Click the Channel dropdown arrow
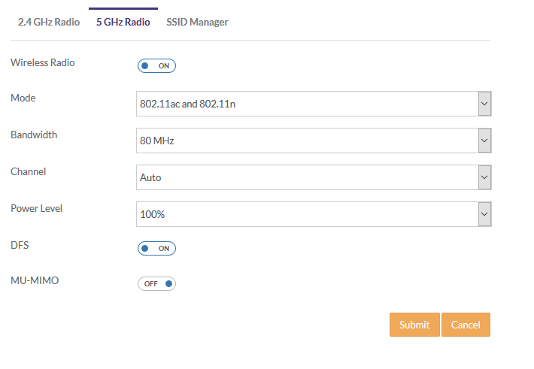Screen dimensions: 534x369 click(x=484, y=177)
